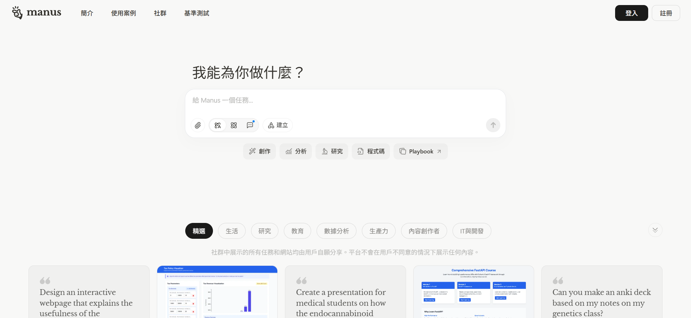Viewport: 691px width, 318px height.
Task: Click the shapes icon on 建立 button
Action: [x=271, y=125]
